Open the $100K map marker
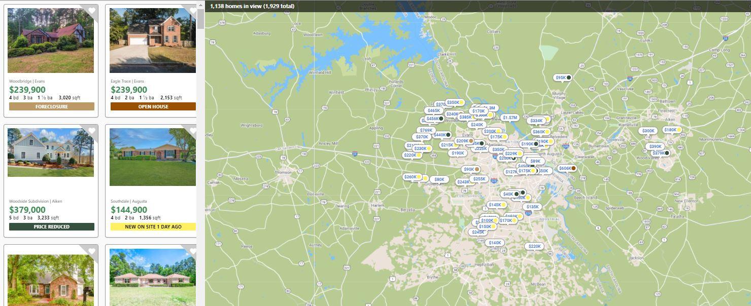 click(489, 220)
